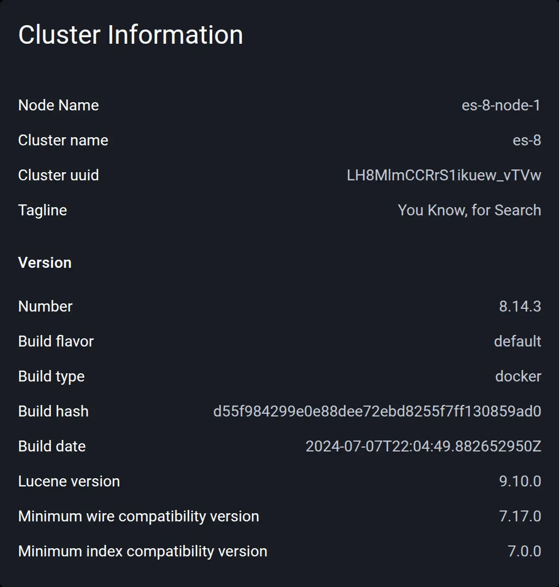Screen dimensions: 559x587
Task: Click the Build date label
Action: click(52, 447)
